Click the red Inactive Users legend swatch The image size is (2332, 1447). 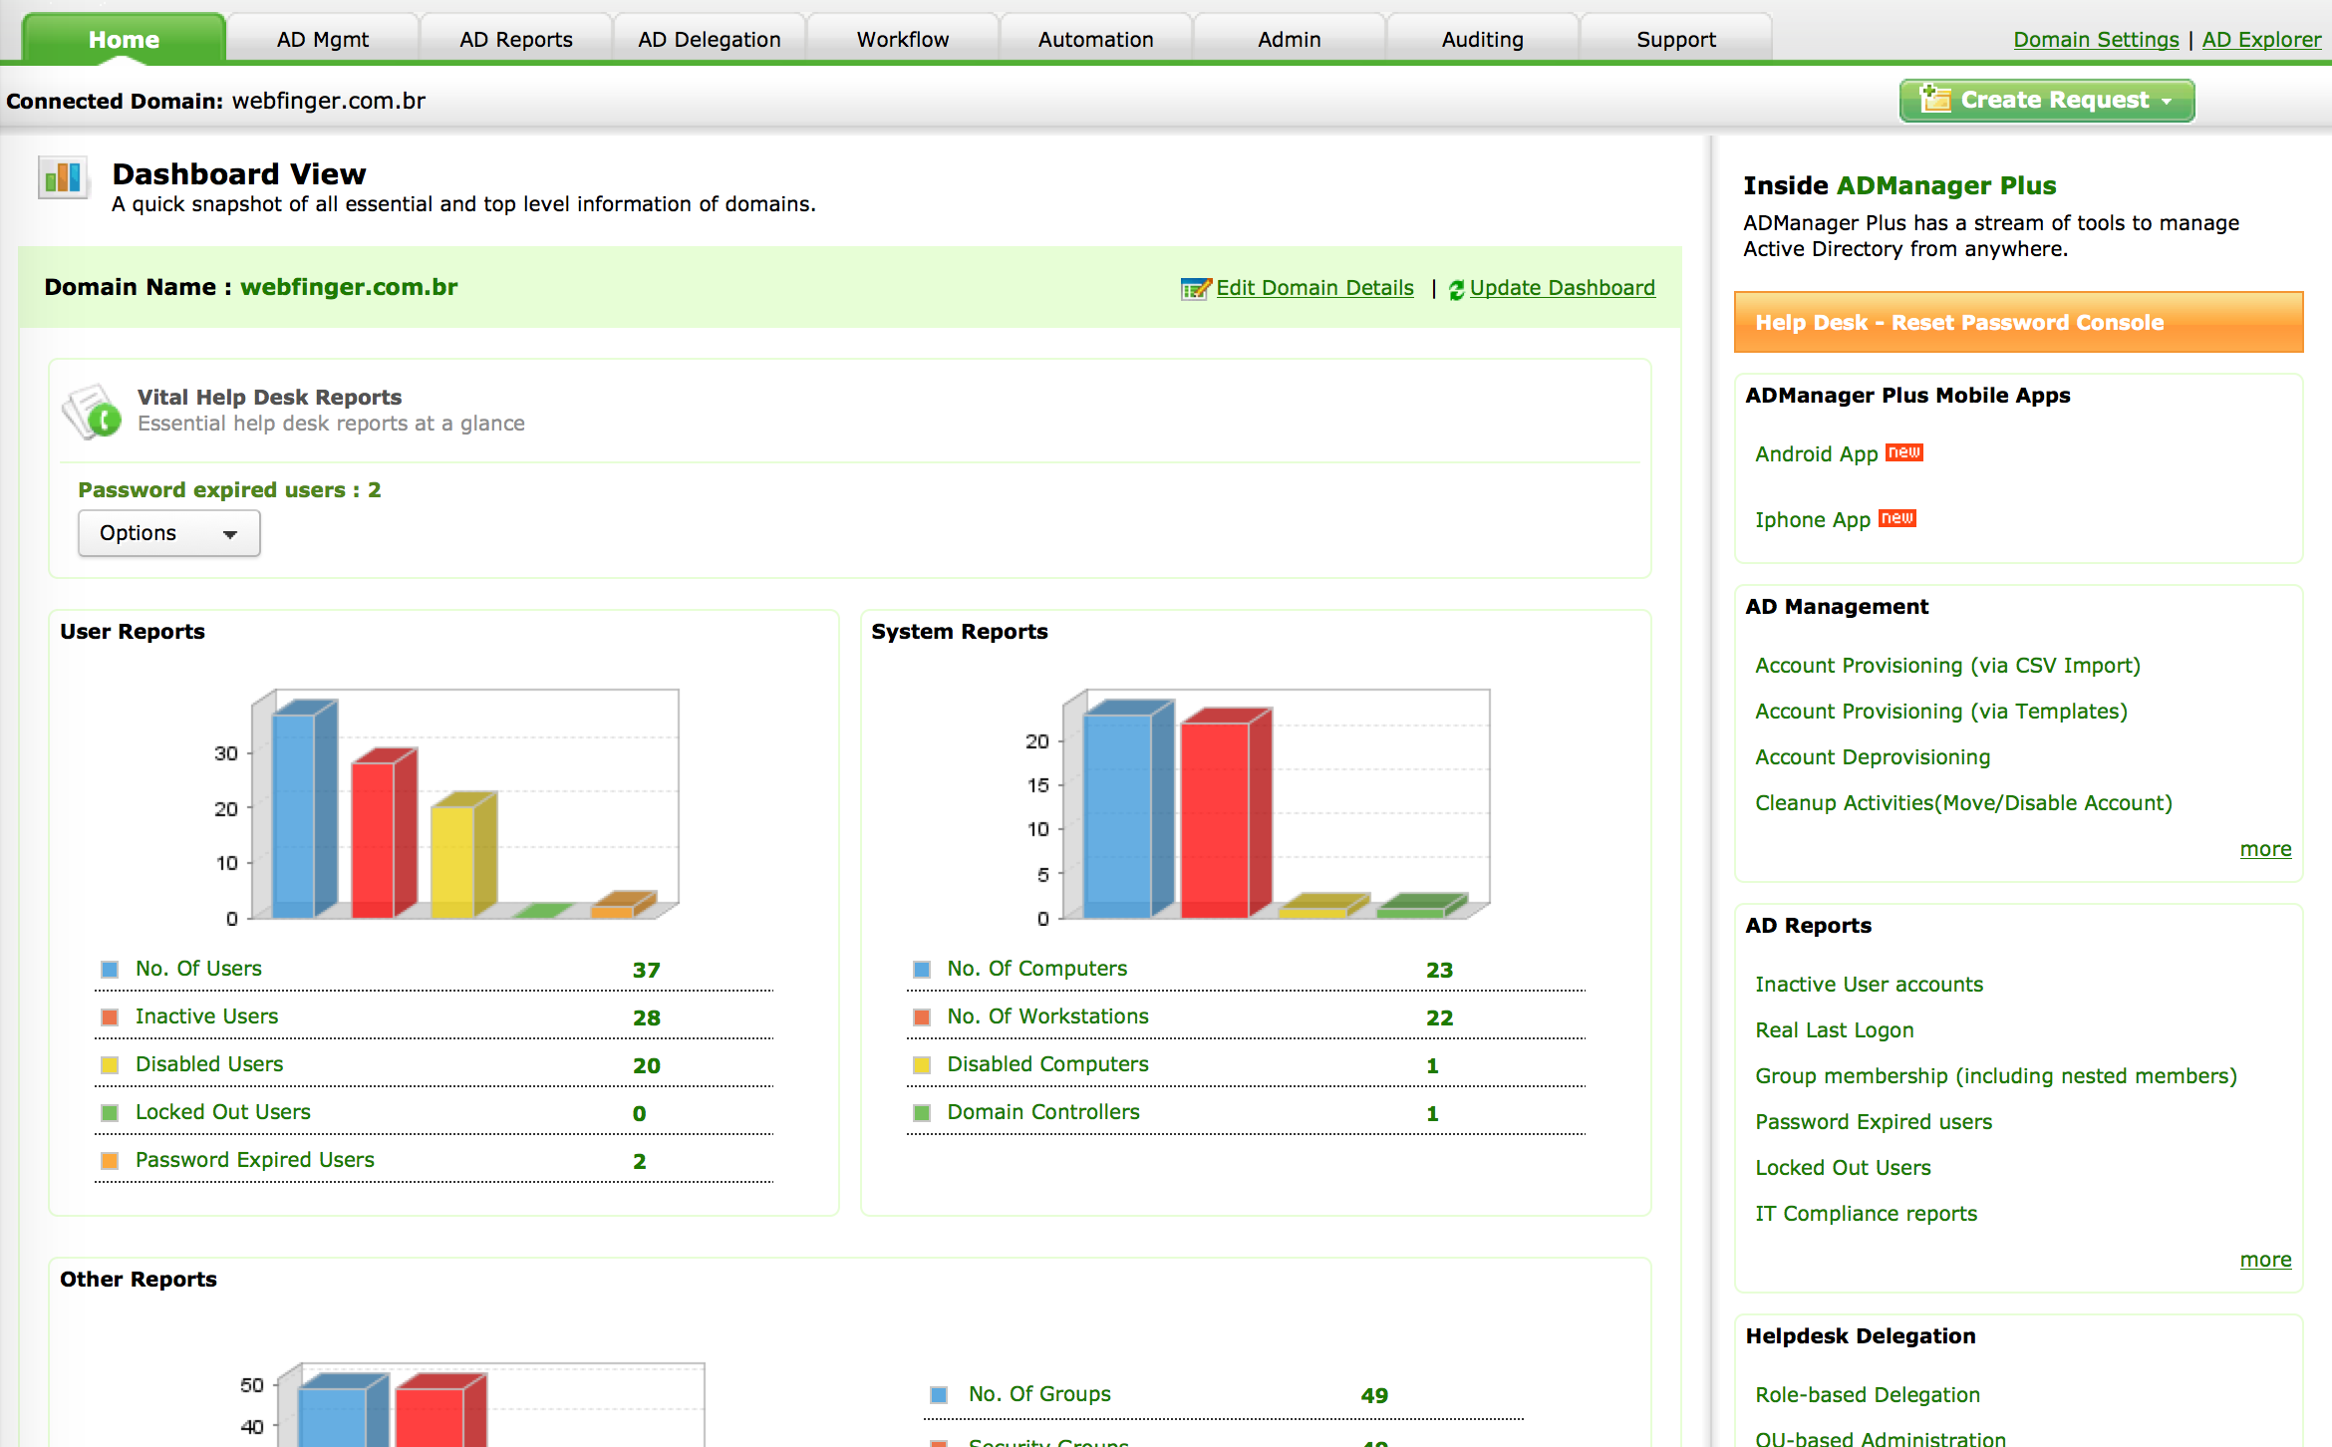[x=110, y=1016]
